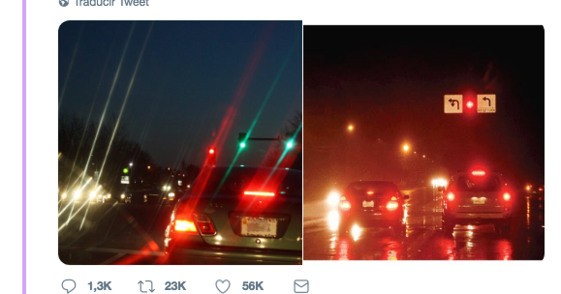This screenshot has width=561, height=294.
Task: Open the left photo with streaked lights
Action: coord(140,93)
